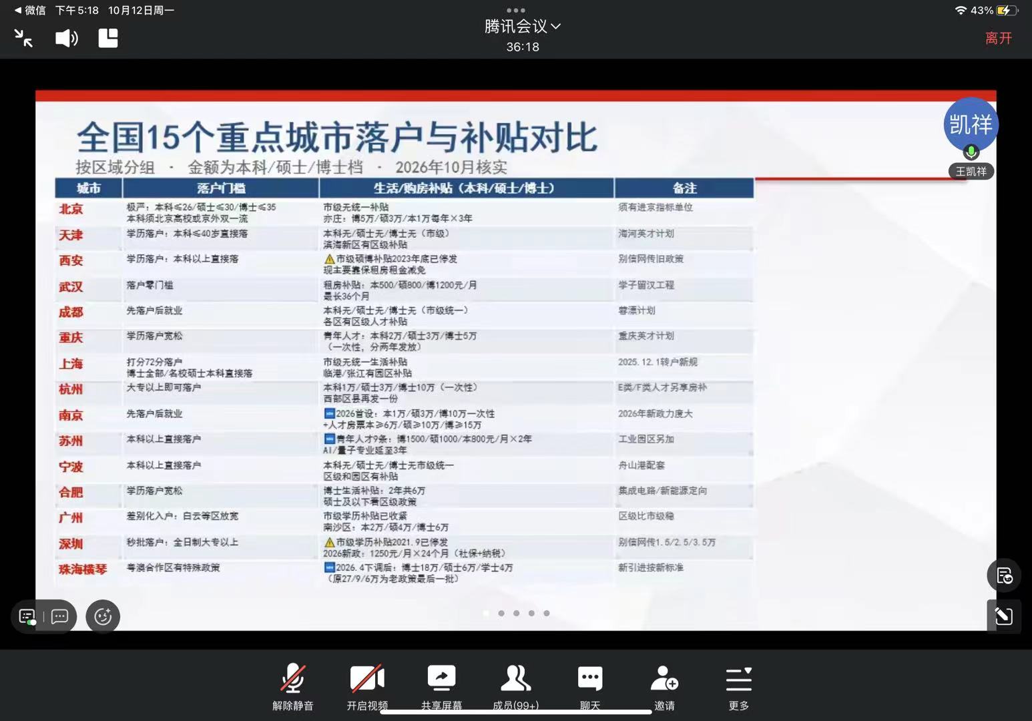Expand the 腾讯会议 meeting info dropdown
This screenshot has height=721, width=1032.
pyautogui.click(x=522, y=27)
